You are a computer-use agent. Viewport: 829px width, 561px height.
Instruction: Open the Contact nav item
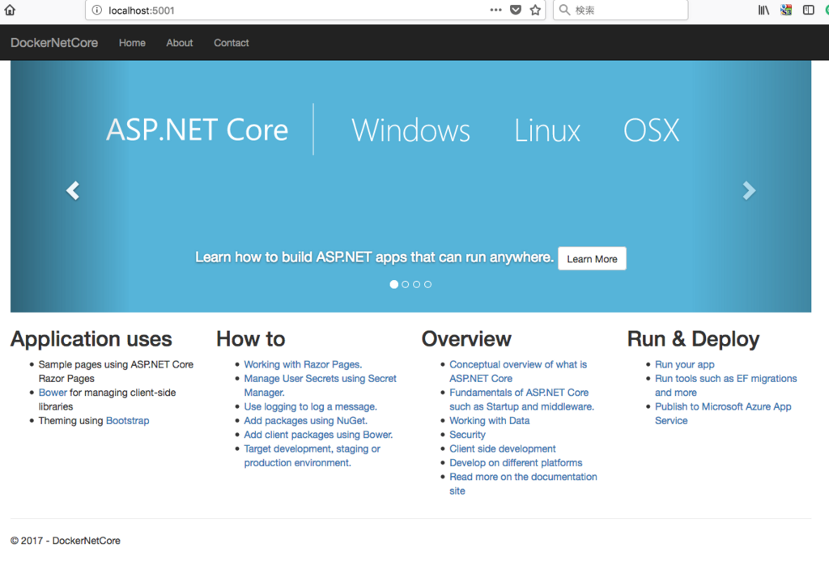point(231,43)
